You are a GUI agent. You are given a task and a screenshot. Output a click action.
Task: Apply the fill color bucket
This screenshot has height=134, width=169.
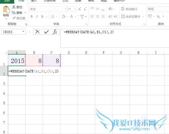63,17
